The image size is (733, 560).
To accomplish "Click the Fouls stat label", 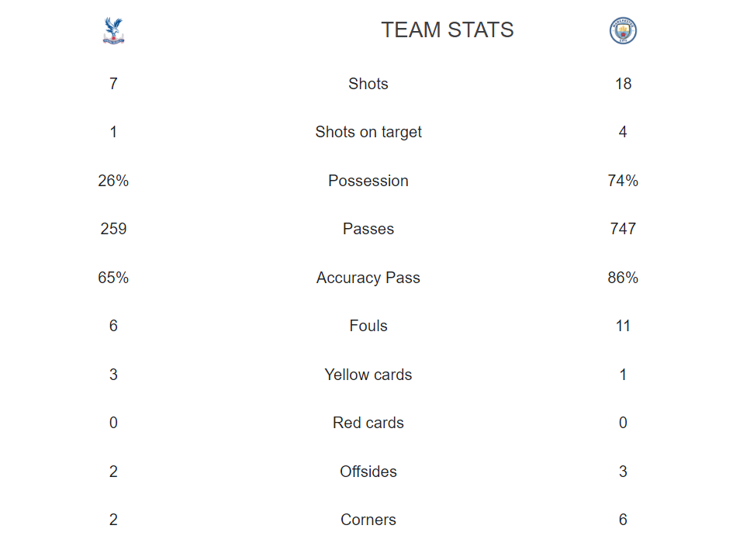I will tap(368, 326).
